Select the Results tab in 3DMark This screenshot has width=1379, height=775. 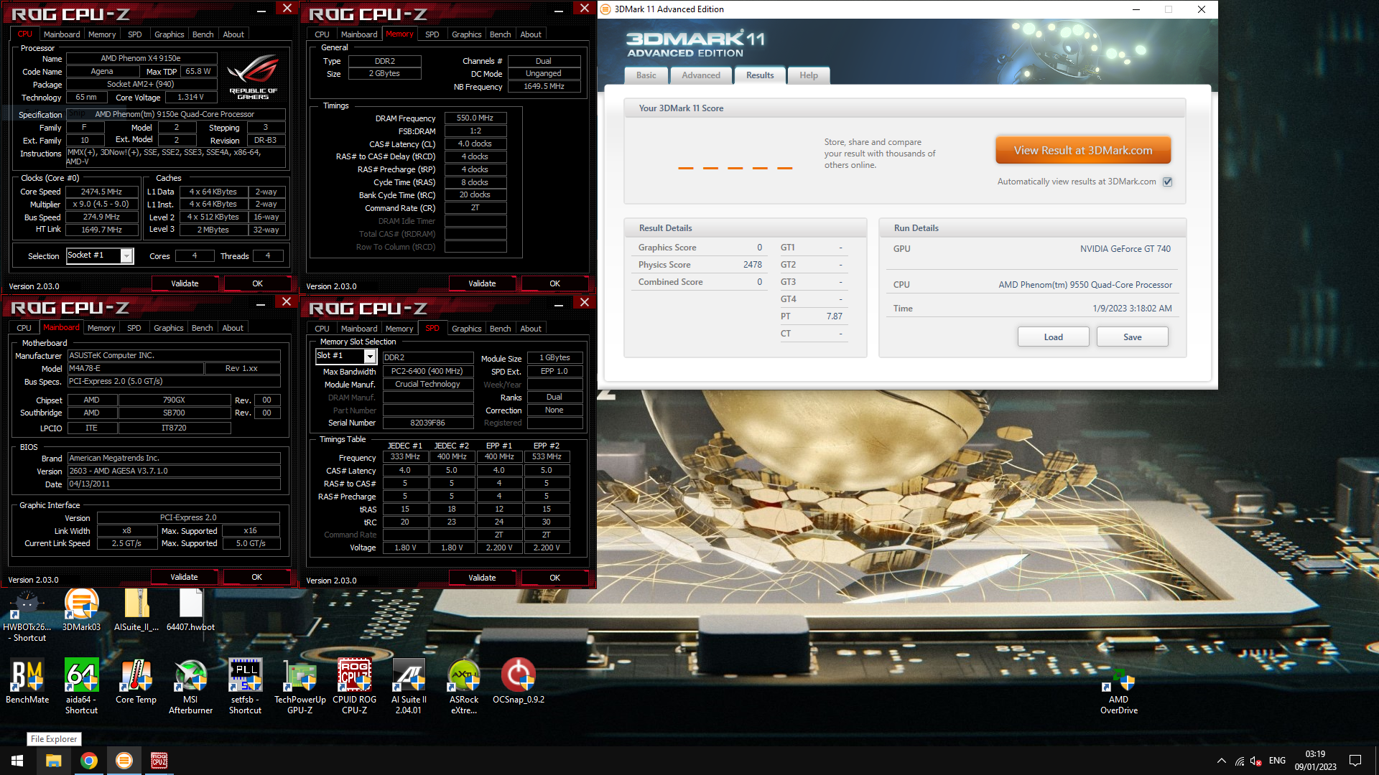point(760,75)
